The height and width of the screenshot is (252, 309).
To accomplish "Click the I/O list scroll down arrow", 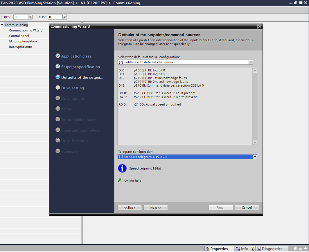I will pyautogui.click(x=255, y=142).
